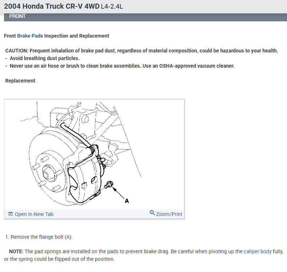Screen dimensions: 287x272
Task: Click the Inspection and Replacement heading text
Action: pyautogui.click(x=76, y=36)
